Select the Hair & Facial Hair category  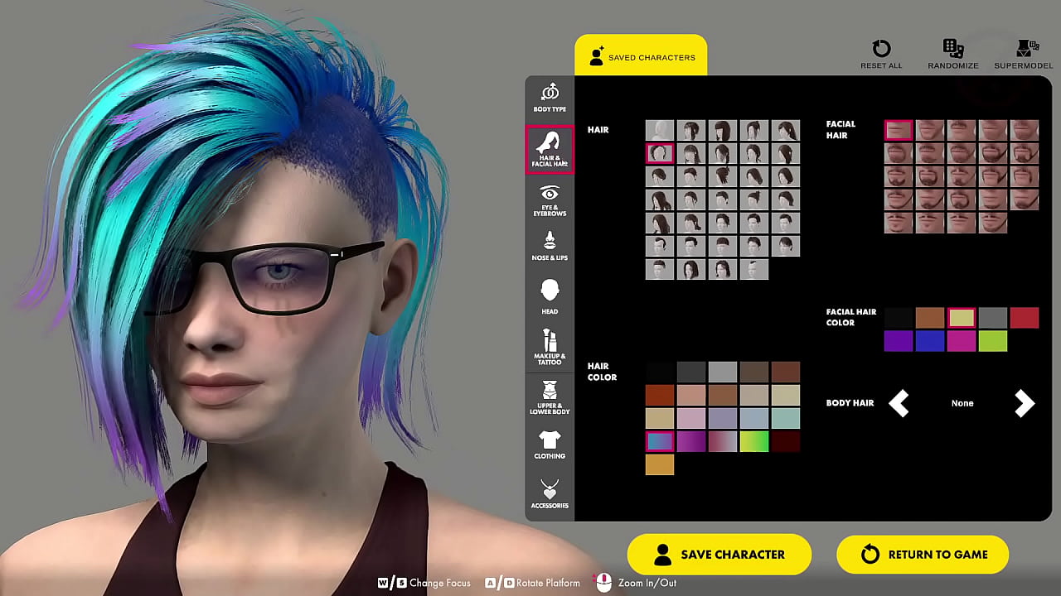(x=550, y=150)
